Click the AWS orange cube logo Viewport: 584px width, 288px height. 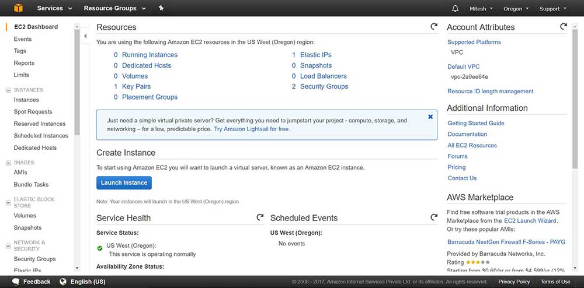[18, 9]
